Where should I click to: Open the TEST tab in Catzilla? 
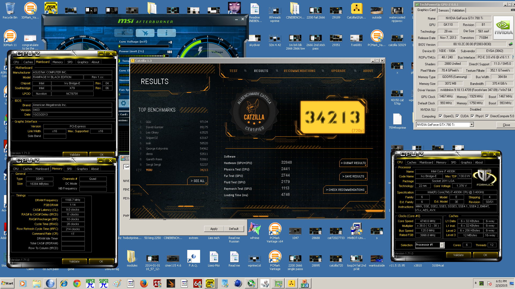[x=233, y=71]
